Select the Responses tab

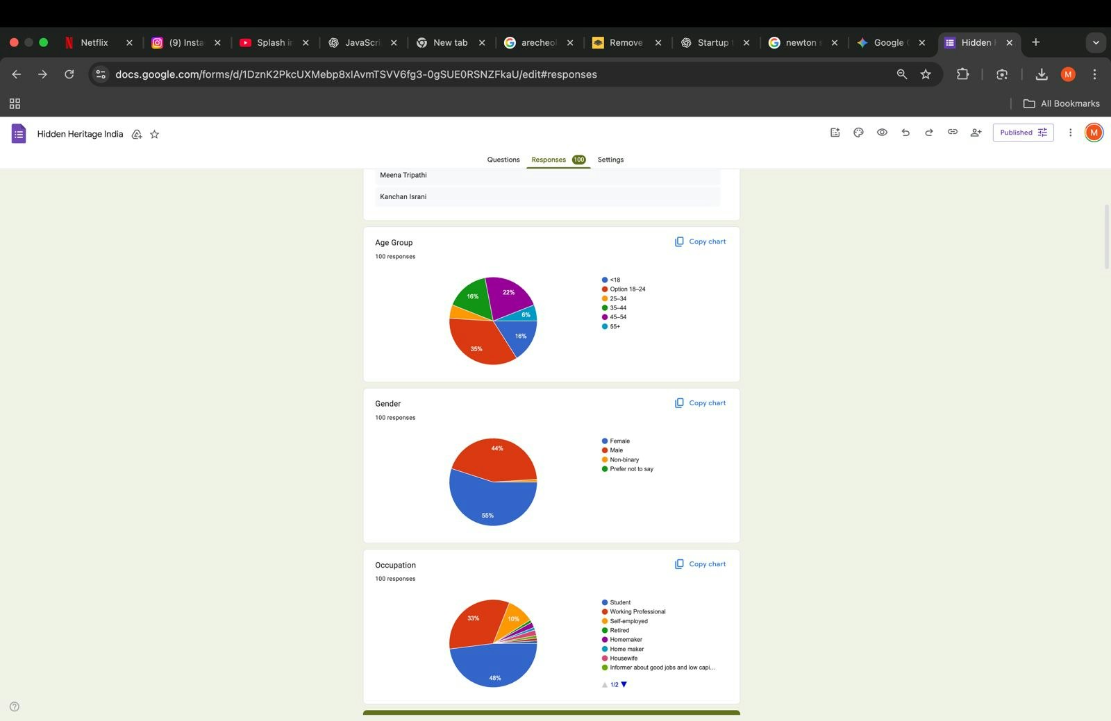click(558, 160)
